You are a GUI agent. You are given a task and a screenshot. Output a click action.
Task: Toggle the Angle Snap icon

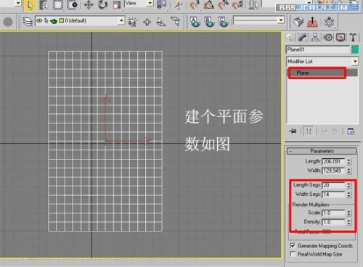[x=209, y=5]
